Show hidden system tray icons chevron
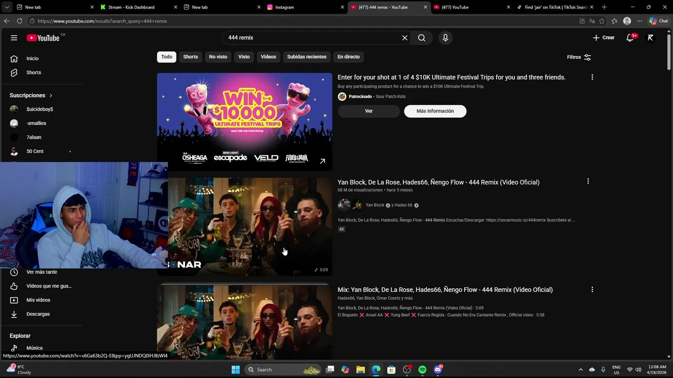Screen dimensions: 673x378 pyautogui.click(x=580, y=370)
